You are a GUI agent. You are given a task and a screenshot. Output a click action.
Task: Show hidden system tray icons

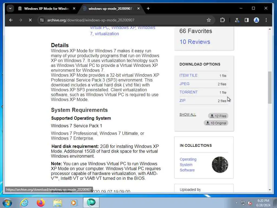pos(236,203)
